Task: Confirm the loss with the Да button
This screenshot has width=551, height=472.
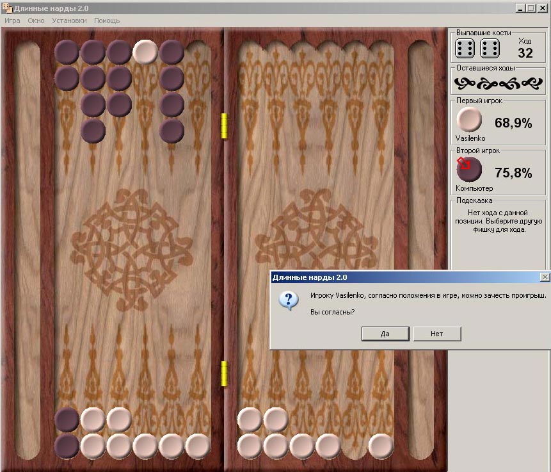Action: tap(385, 334)
